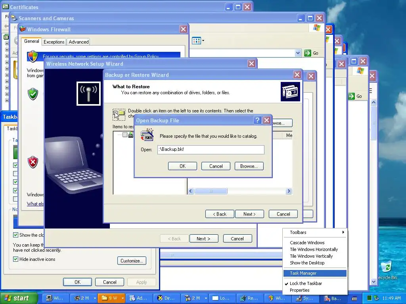Choose Tile Windows Vertically
The height and width of the screenshot is (304, 406).
[315, 256]
